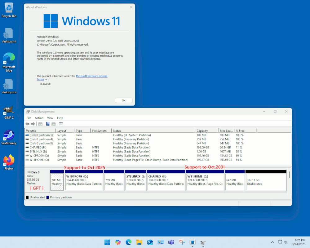Switch to the About Windows taskbar icon
The image size is (310, 248).
pos(193,242)
